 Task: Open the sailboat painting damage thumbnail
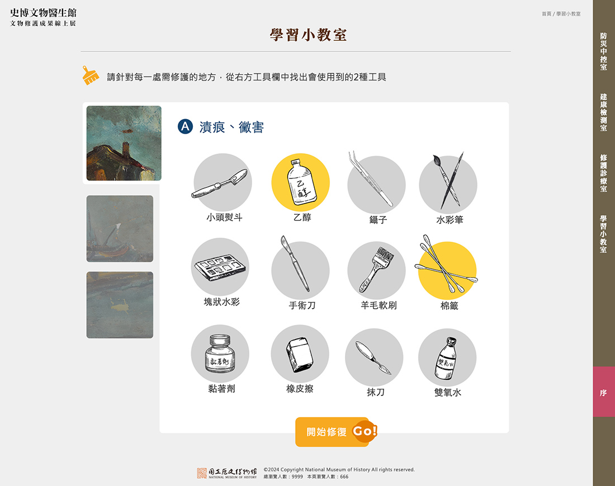[x=120, y=229]
